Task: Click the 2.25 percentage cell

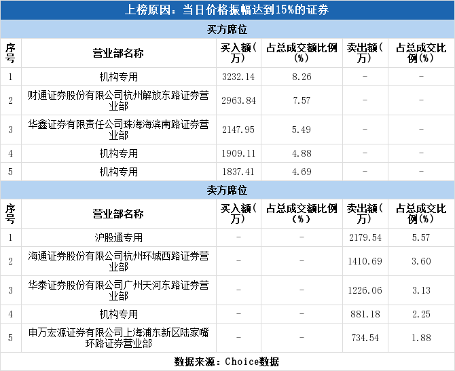Action: click(x=421, y=314)
